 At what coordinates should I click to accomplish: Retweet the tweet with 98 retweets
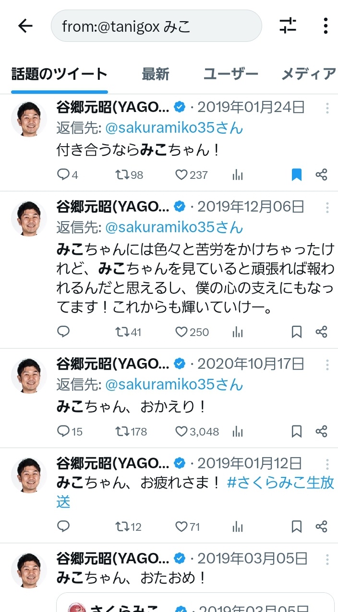click(130, 175)
